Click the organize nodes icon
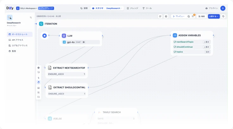Image resolution: width=233 pixels, height=129 pixels. pyautogui.click(x=39, y=92)
